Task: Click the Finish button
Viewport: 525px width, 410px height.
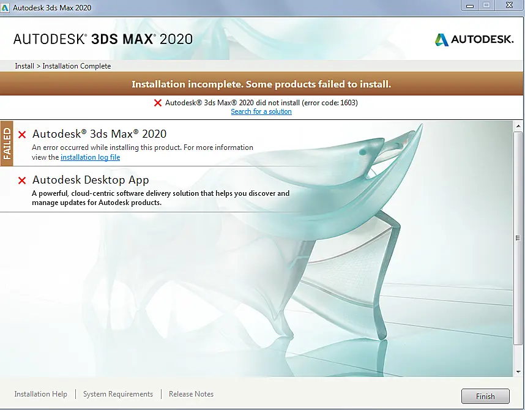Action: [x=485, y=397]
